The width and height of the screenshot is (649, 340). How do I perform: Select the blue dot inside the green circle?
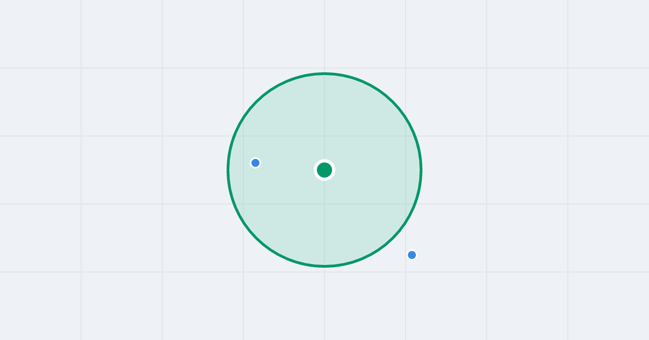256,163
